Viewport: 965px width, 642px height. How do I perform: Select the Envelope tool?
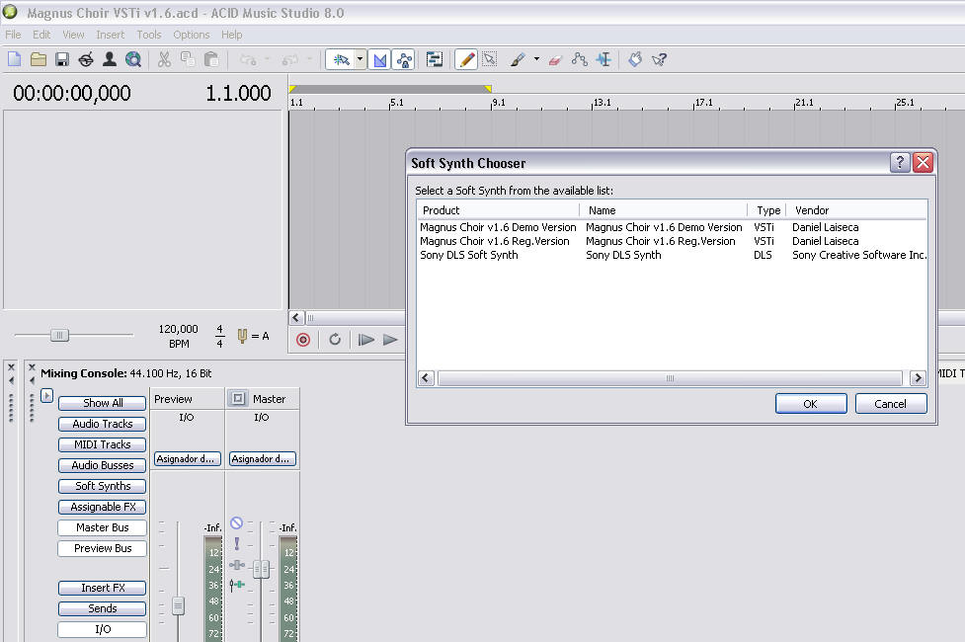pyautogui.click(x=579, y=59)
